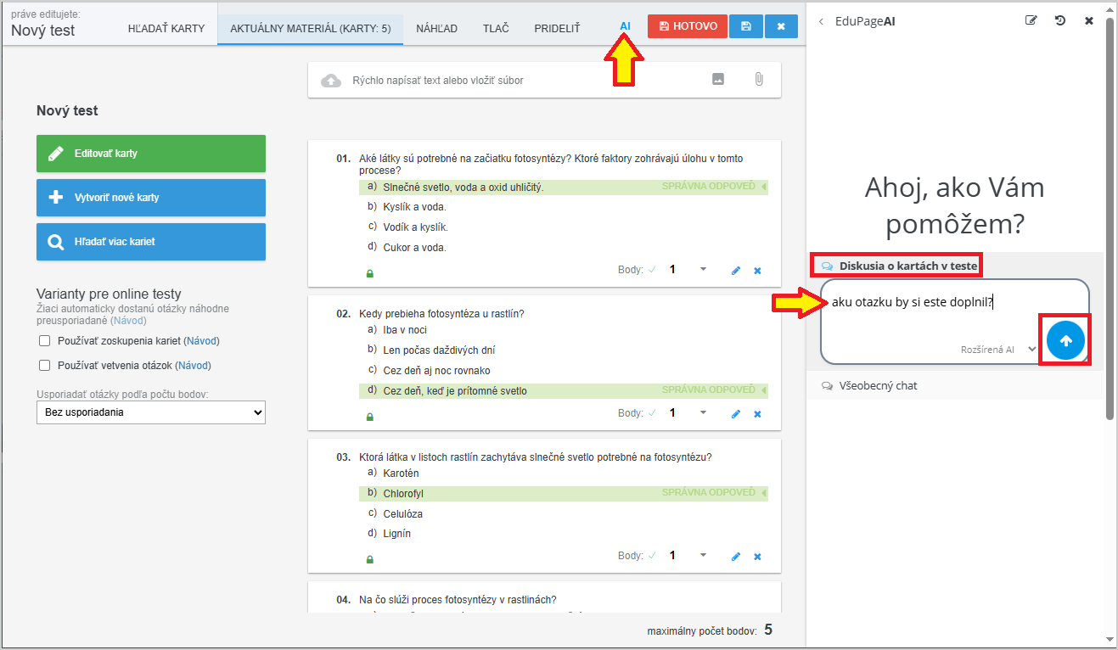Open the Bez usporiadania sorting dropdown

click(x=151, y=412)
